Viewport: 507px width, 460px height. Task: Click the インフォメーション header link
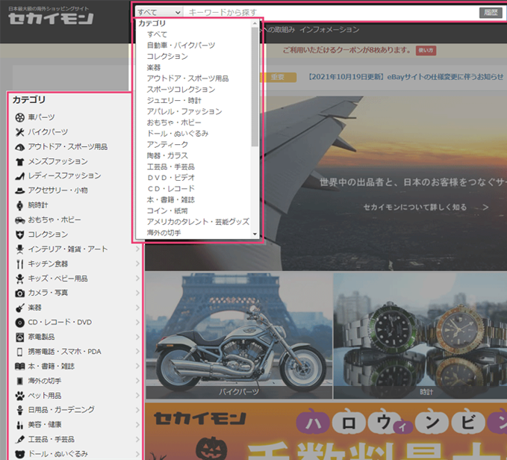329,30
